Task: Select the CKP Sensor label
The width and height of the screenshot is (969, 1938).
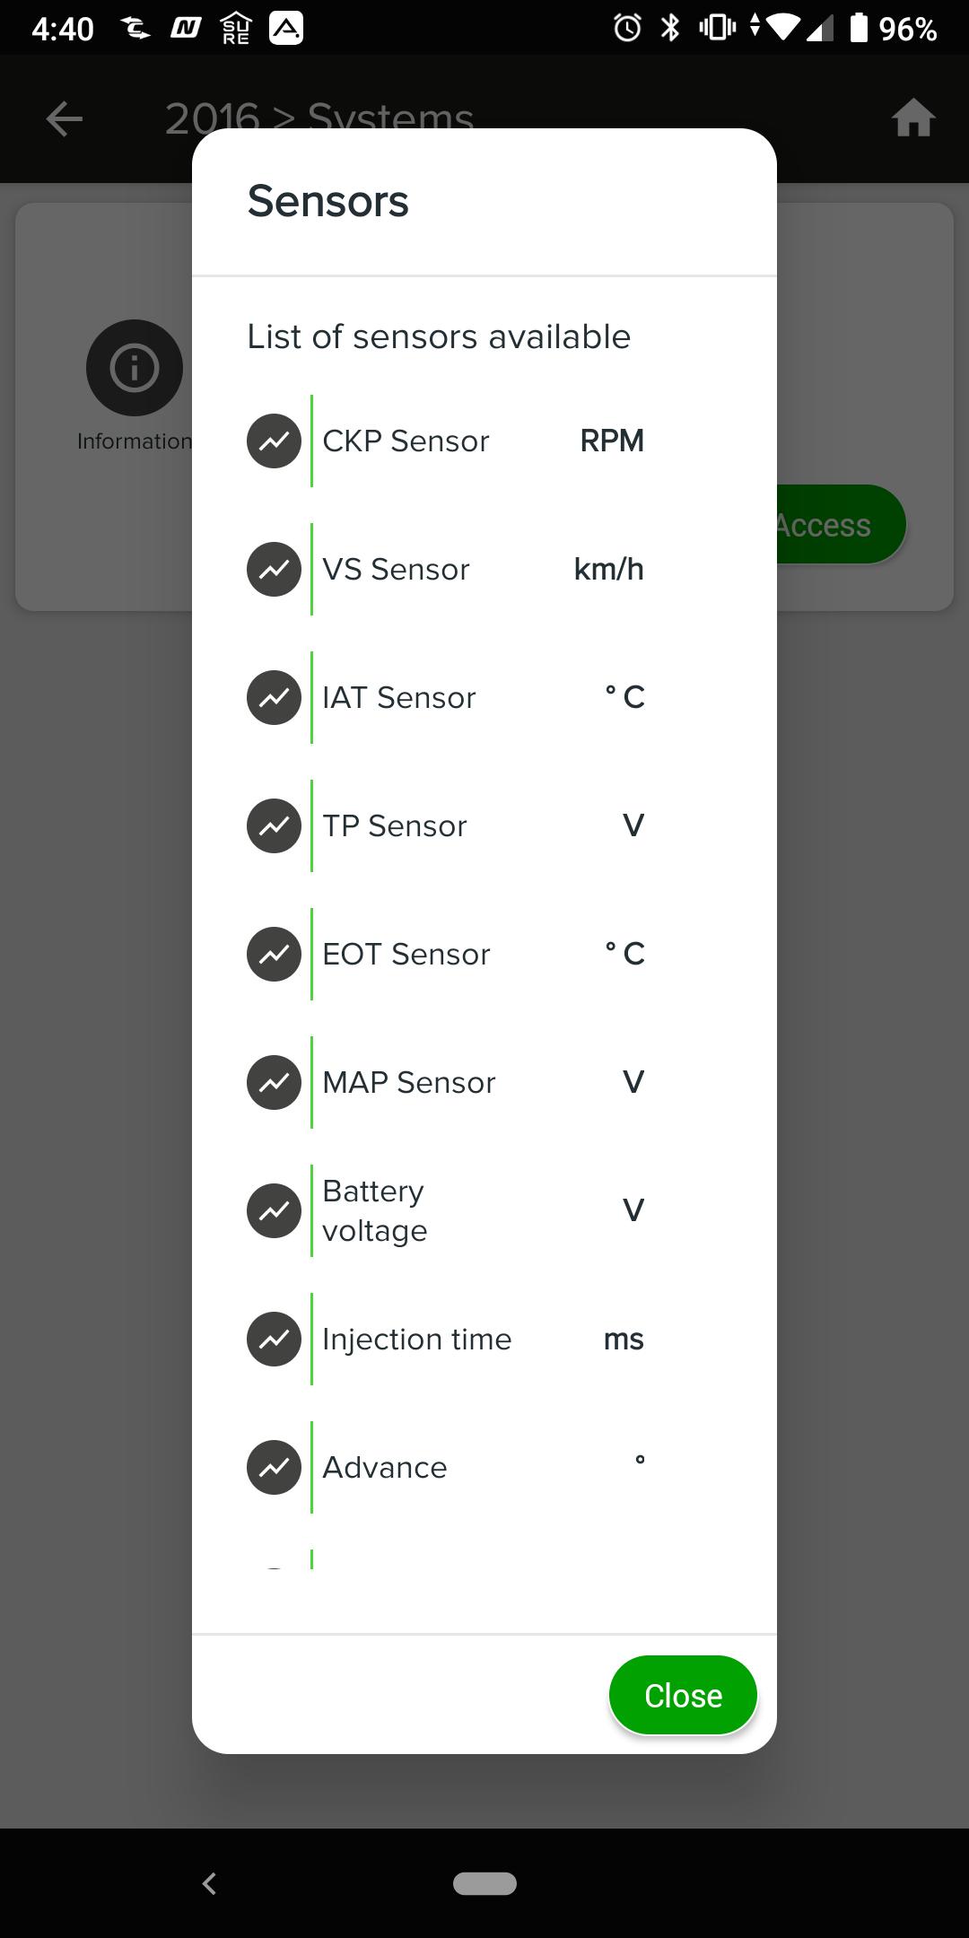Action: click(406, 441)
